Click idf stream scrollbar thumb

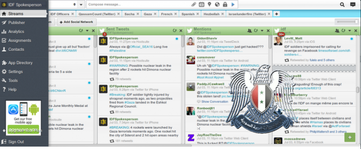357,89
